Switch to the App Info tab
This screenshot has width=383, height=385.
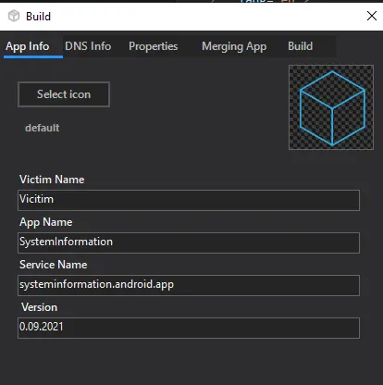(x=28, y=46)
